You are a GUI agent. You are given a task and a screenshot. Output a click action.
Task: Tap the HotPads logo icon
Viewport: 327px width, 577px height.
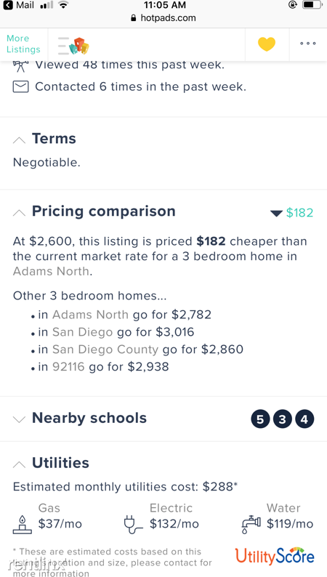click(x=73, y=46)
